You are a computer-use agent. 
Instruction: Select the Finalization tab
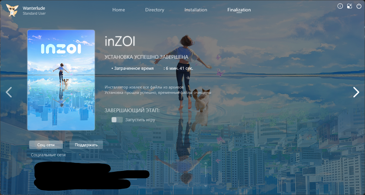(239, 10)
